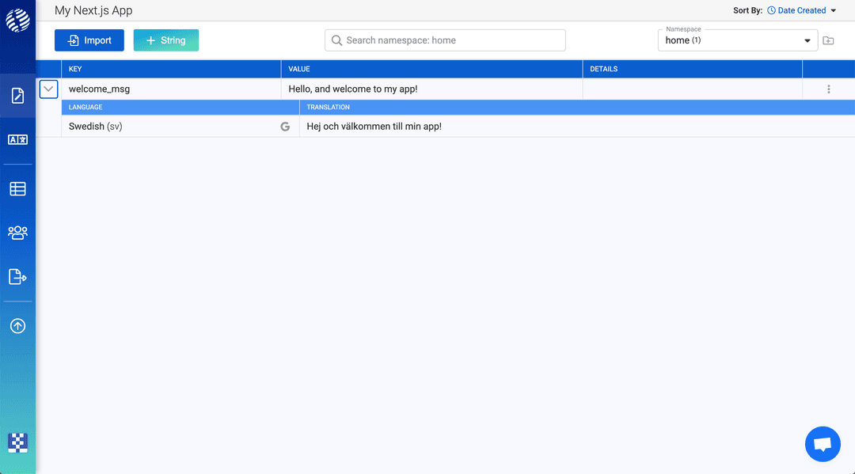855x474 pixels.
Task: Open the three-dot details menu for welcome_msg
Action: (x=828, y=89)
